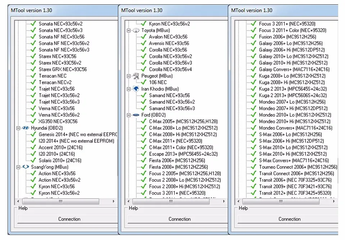Collapse the Iran Khodro (MBus) tree node
This screenshot has width=345, height=240.
[x=129, y=89]
